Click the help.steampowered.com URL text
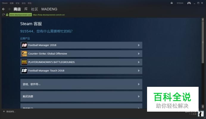 coord(49,15)
